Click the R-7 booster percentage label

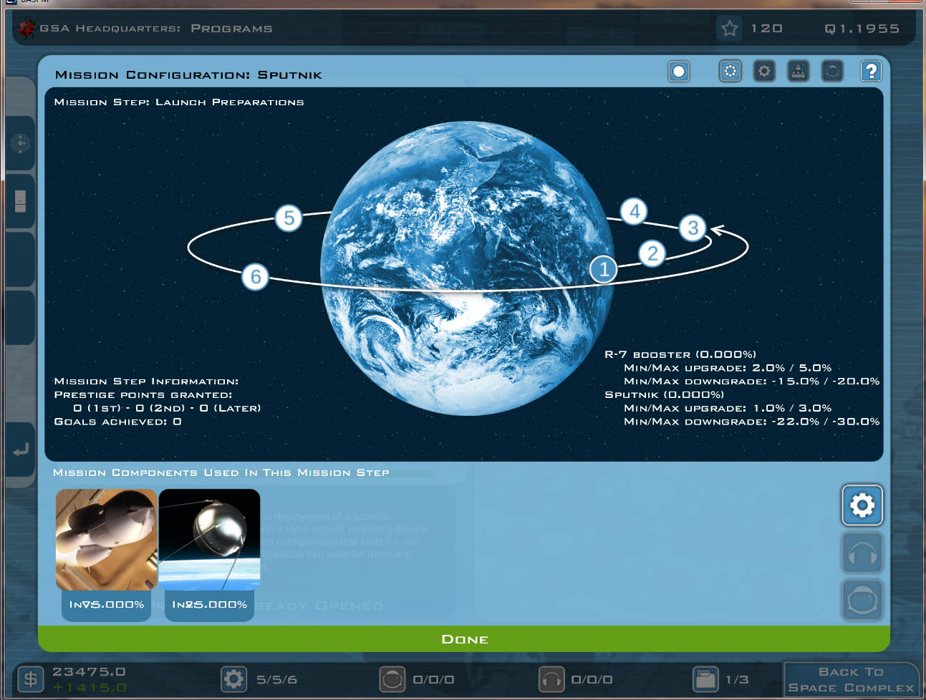point(106,605)
